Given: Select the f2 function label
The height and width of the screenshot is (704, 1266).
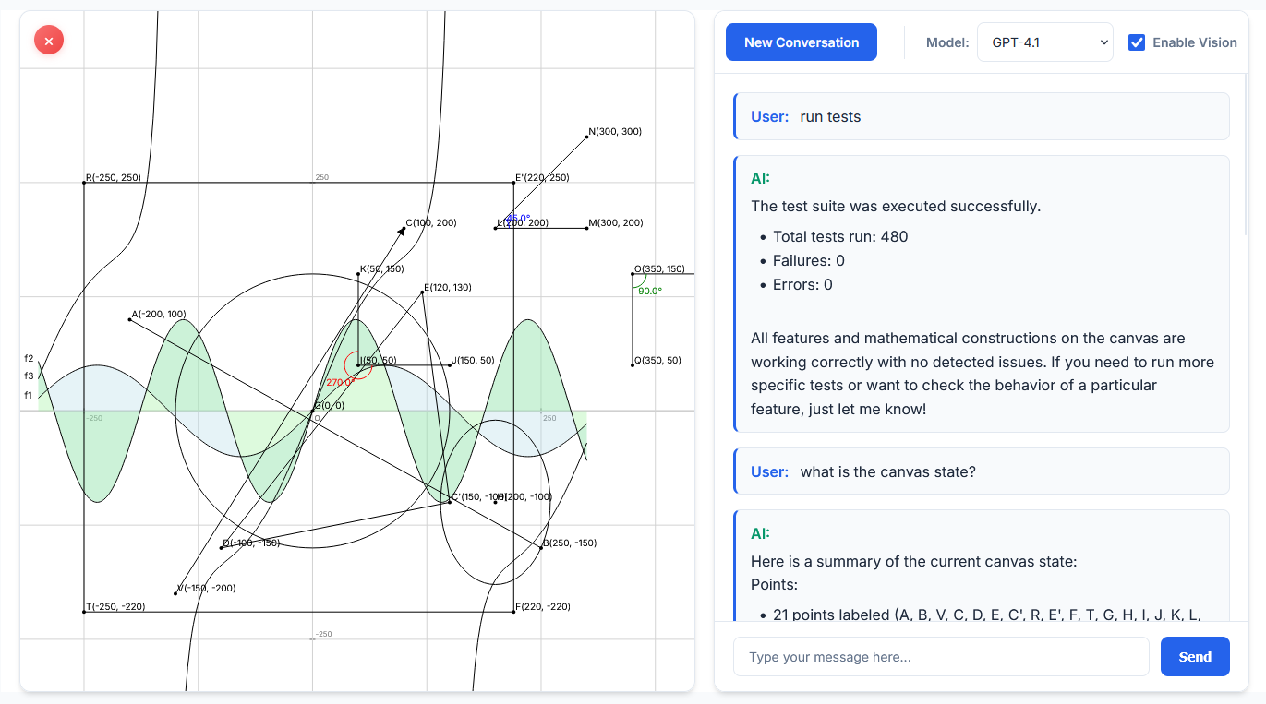Looking at the screenshot, I should (x=29, y=359).
